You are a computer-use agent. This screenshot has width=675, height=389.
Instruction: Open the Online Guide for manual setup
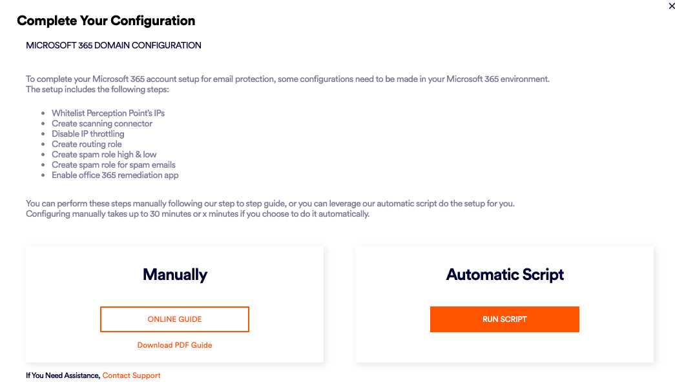(x=174, y=319)
